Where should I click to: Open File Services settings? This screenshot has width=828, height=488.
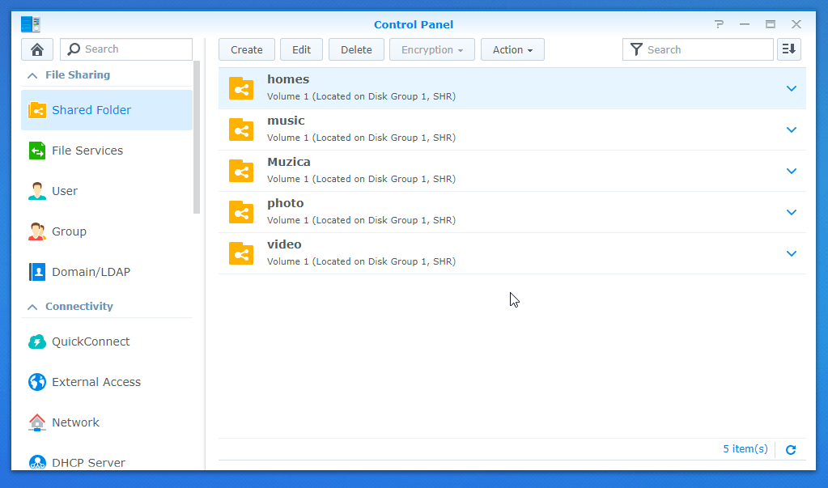87,151
